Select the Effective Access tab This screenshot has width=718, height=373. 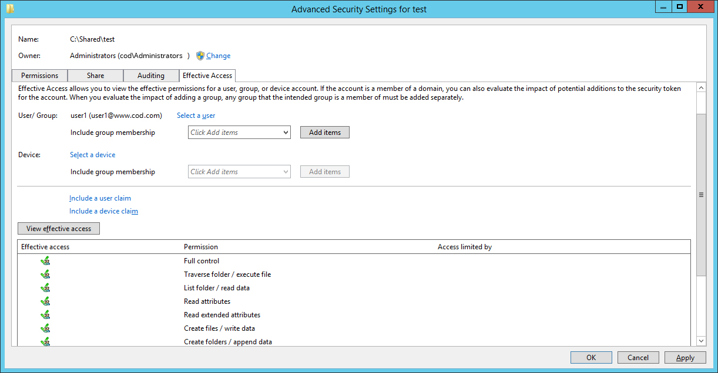pos(207,76)
